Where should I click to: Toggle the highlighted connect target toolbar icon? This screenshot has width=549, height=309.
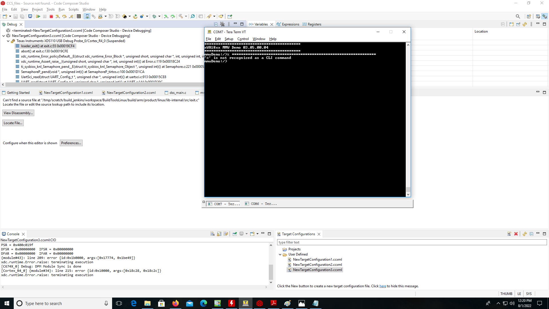click(87, 17)
